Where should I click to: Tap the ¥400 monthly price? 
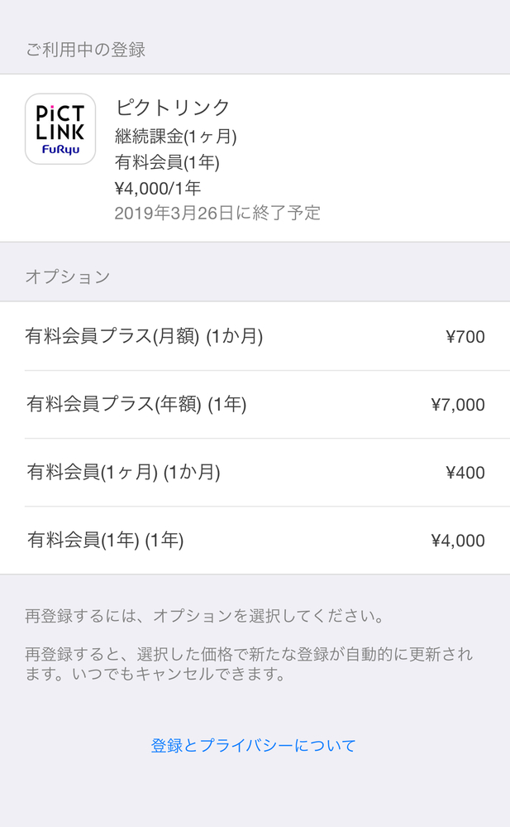(465, 473)
